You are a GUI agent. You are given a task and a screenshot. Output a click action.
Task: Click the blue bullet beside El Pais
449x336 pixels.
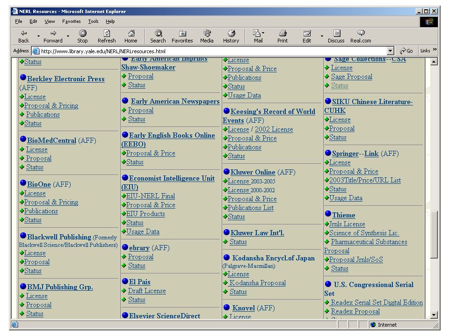(x=125, y=281)
